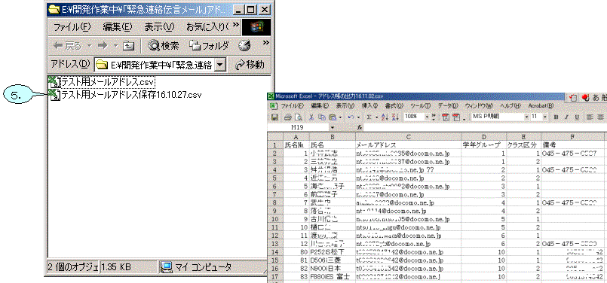This screenshot has height=283, width=607.
Task: Toggle Underline formatting in Excel
Action: tap(577, 117)
